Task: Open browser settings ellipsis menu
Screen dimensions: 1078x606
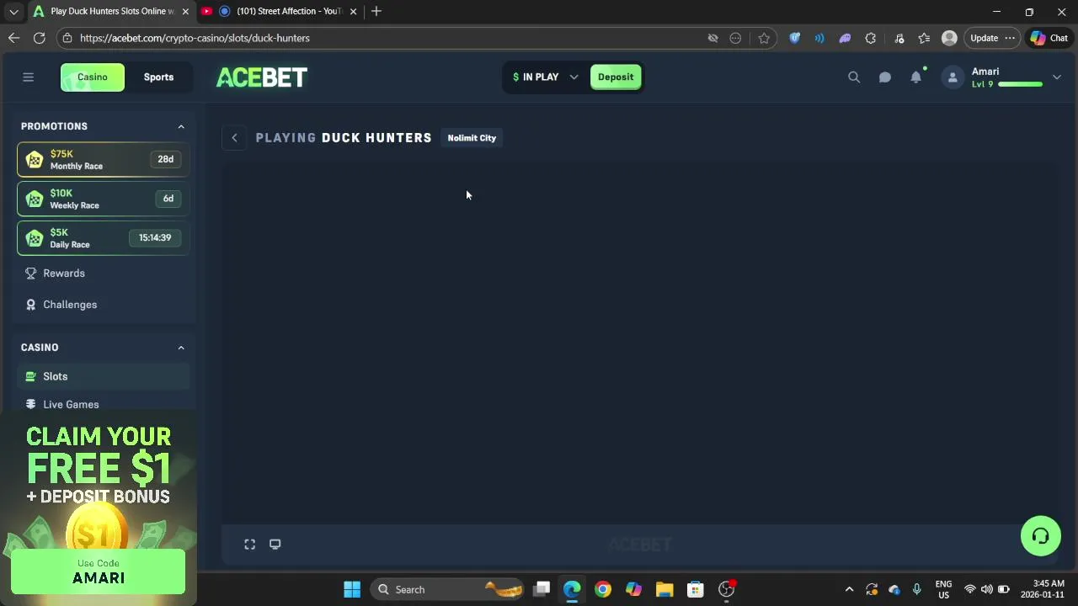Action: [x=1010, y=38]
